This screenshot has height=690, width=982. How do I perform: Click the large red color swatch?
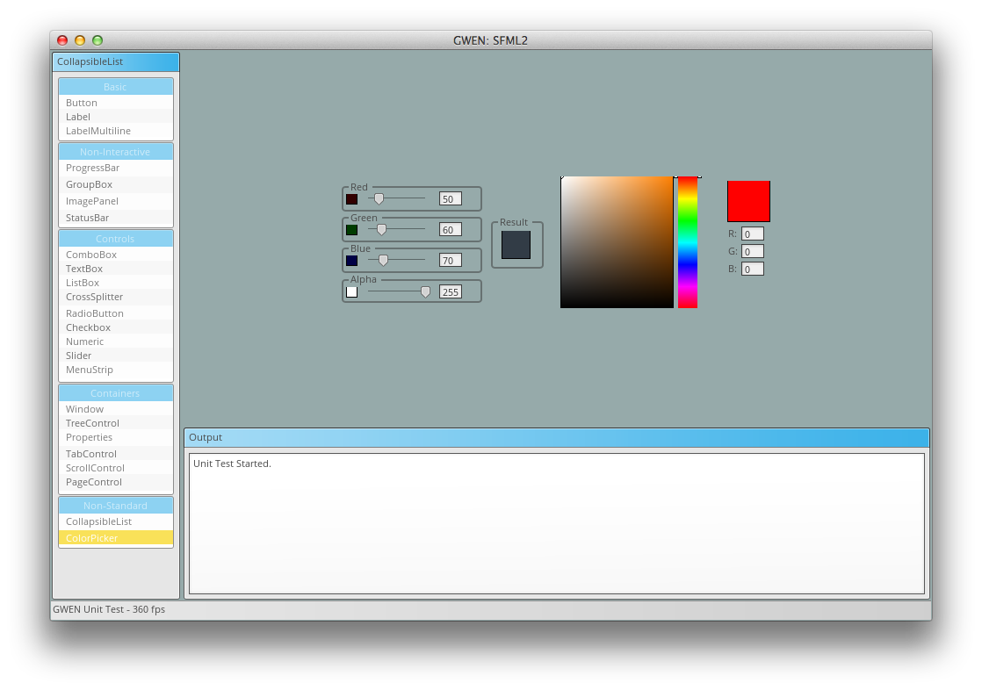point(747,201)
